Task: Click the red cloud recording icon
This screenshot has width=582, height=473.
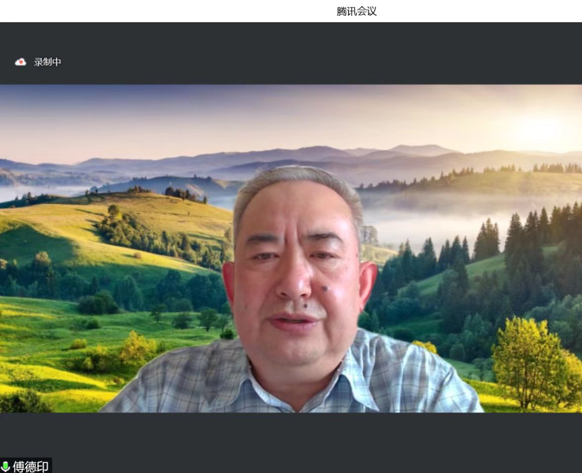Action: click(x=20, y=62)
